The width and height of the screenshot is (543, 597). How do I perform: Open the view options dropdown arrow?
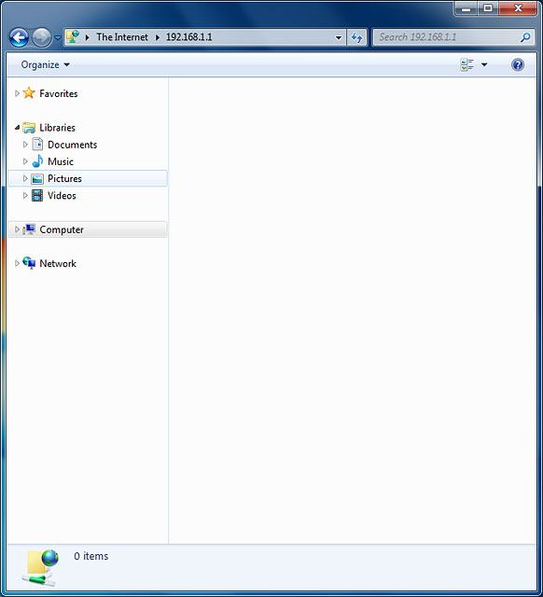pyautogui.click(x=484, y=64)
